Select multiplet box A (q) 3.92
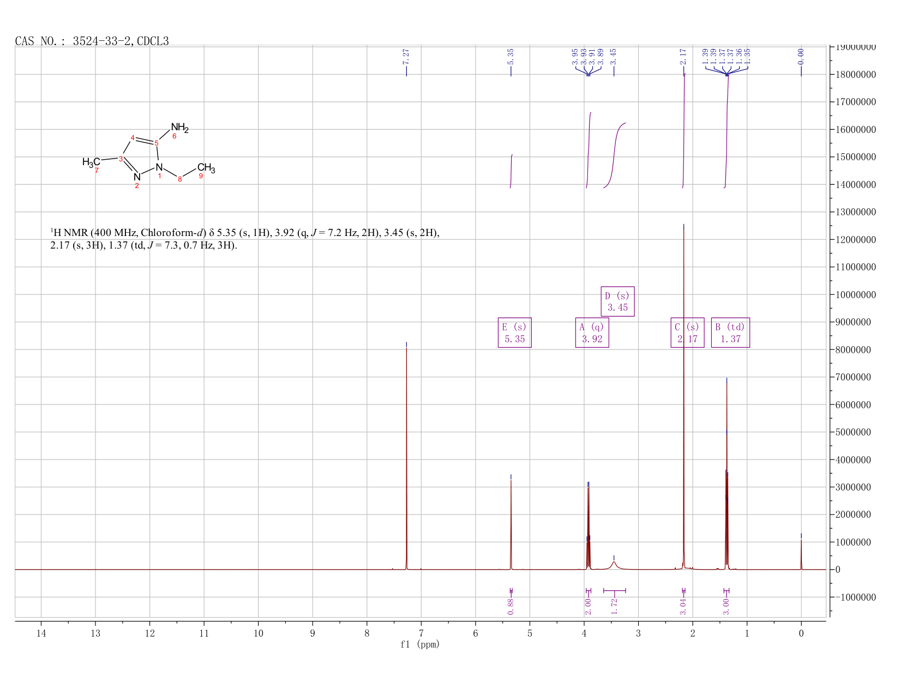Image resolution: width=900 pixels, height=695 pixels. click(x=592, y=333)
